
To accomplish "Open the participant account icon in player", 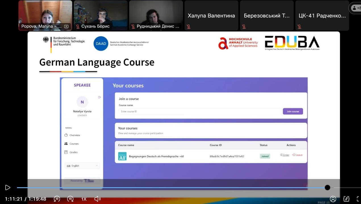I will click(333, 199).
